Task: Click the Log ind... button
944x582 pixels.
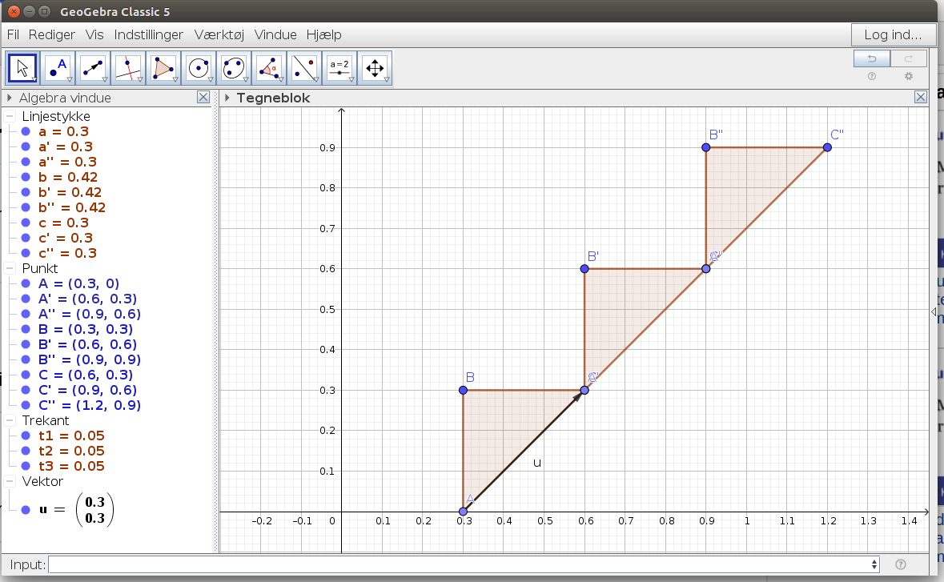Action: [x=893, y=35]
